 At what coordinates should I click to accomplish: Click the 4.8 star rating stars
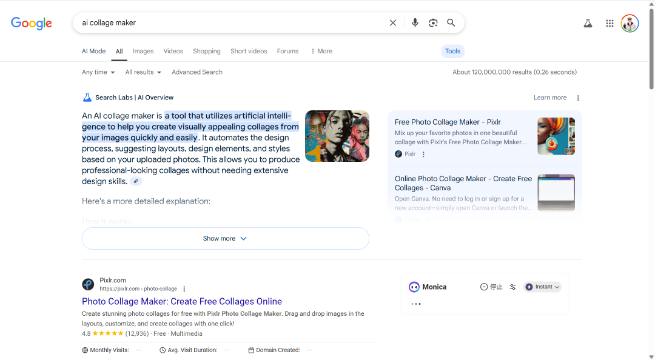pos(108,334)
